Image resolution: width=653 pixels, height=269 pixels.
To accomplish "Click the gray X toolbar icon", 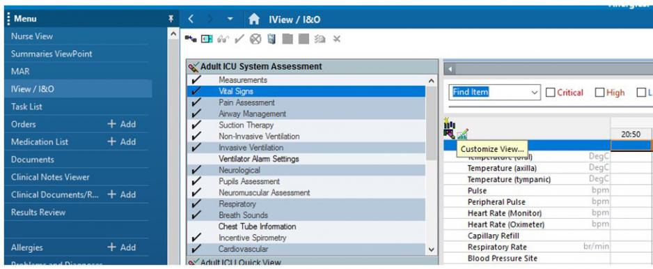I will pyautogui.click(x=337, y=39).
